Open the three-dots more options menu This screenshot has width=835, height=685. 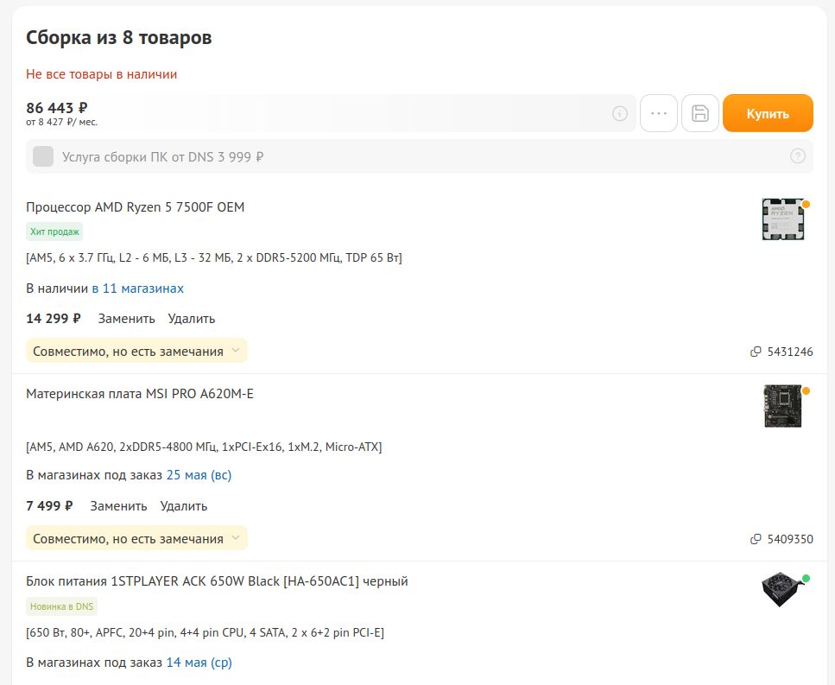[x=658, y=113]
